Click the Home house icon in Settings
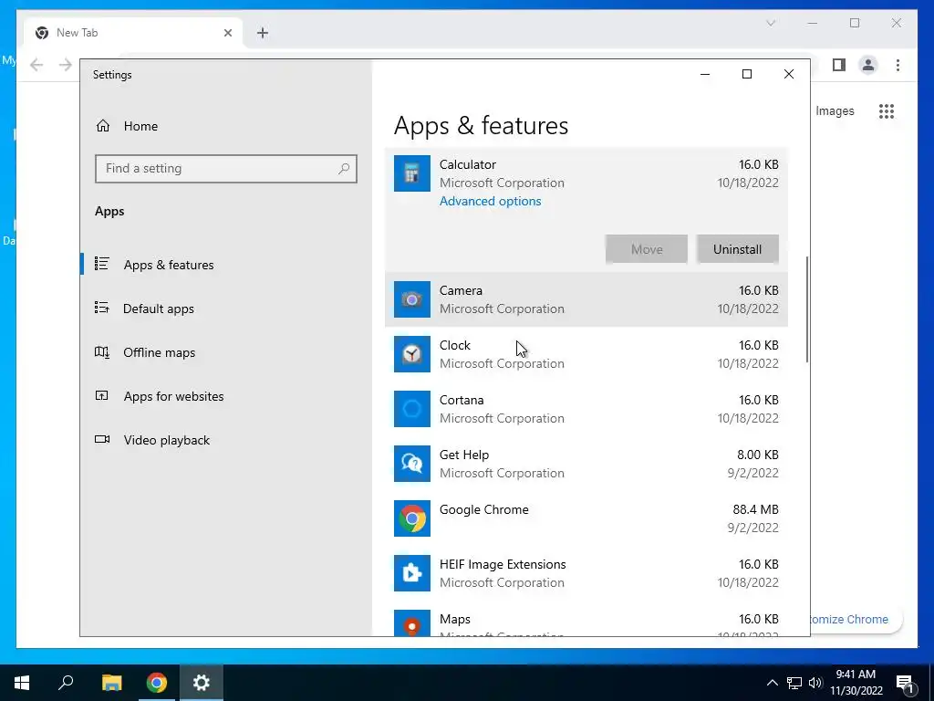The width and height of the screenshot is (934, 701). [103, 126]
